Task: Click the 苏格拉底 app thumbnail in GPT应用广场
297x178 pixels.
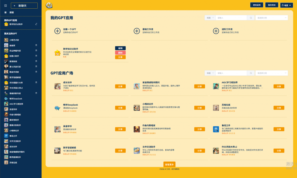Action: coord(216,107)
